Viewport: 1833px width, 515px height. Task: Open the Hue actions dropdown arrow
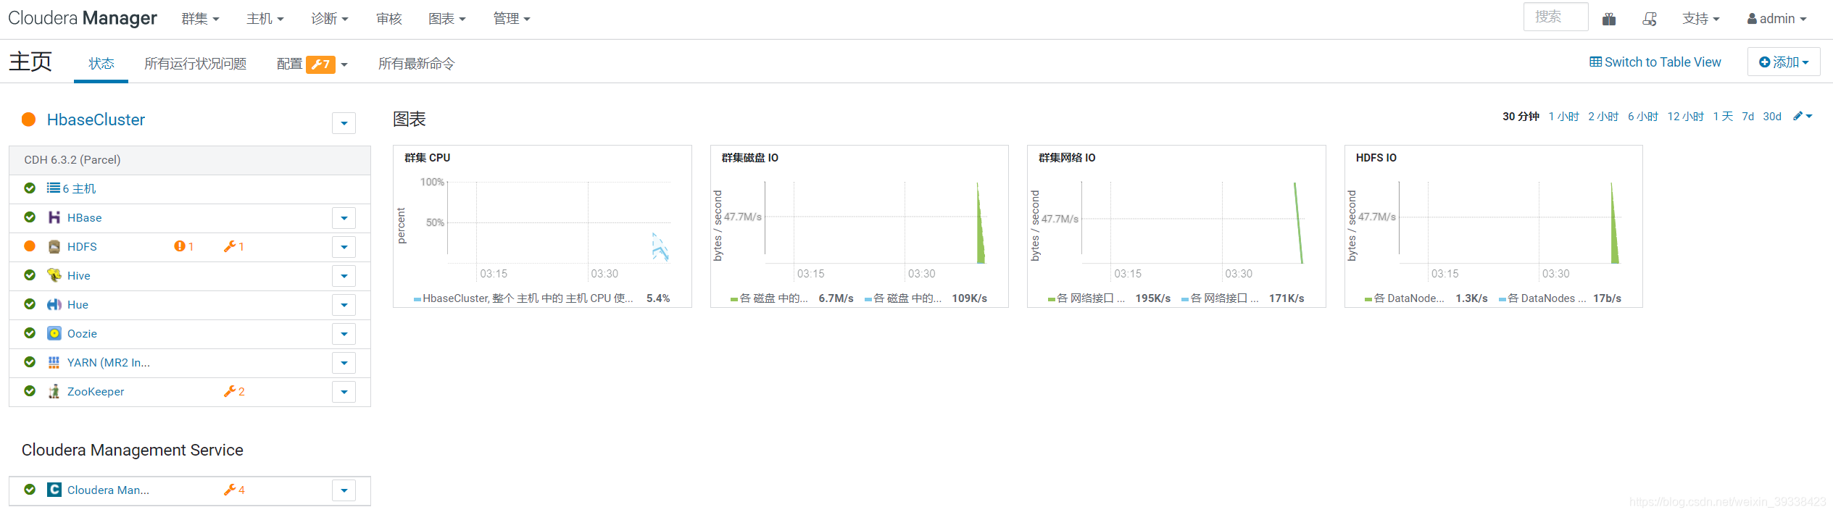coord(344,304)
